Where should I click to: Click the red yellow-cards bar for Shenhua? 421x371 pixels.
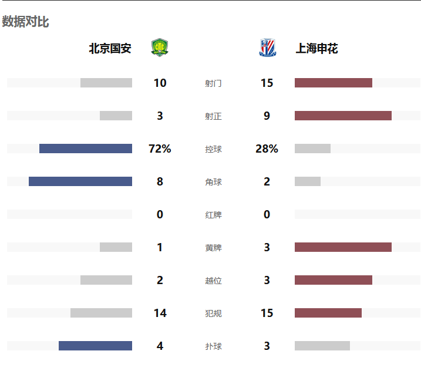(x=343, y=247)
